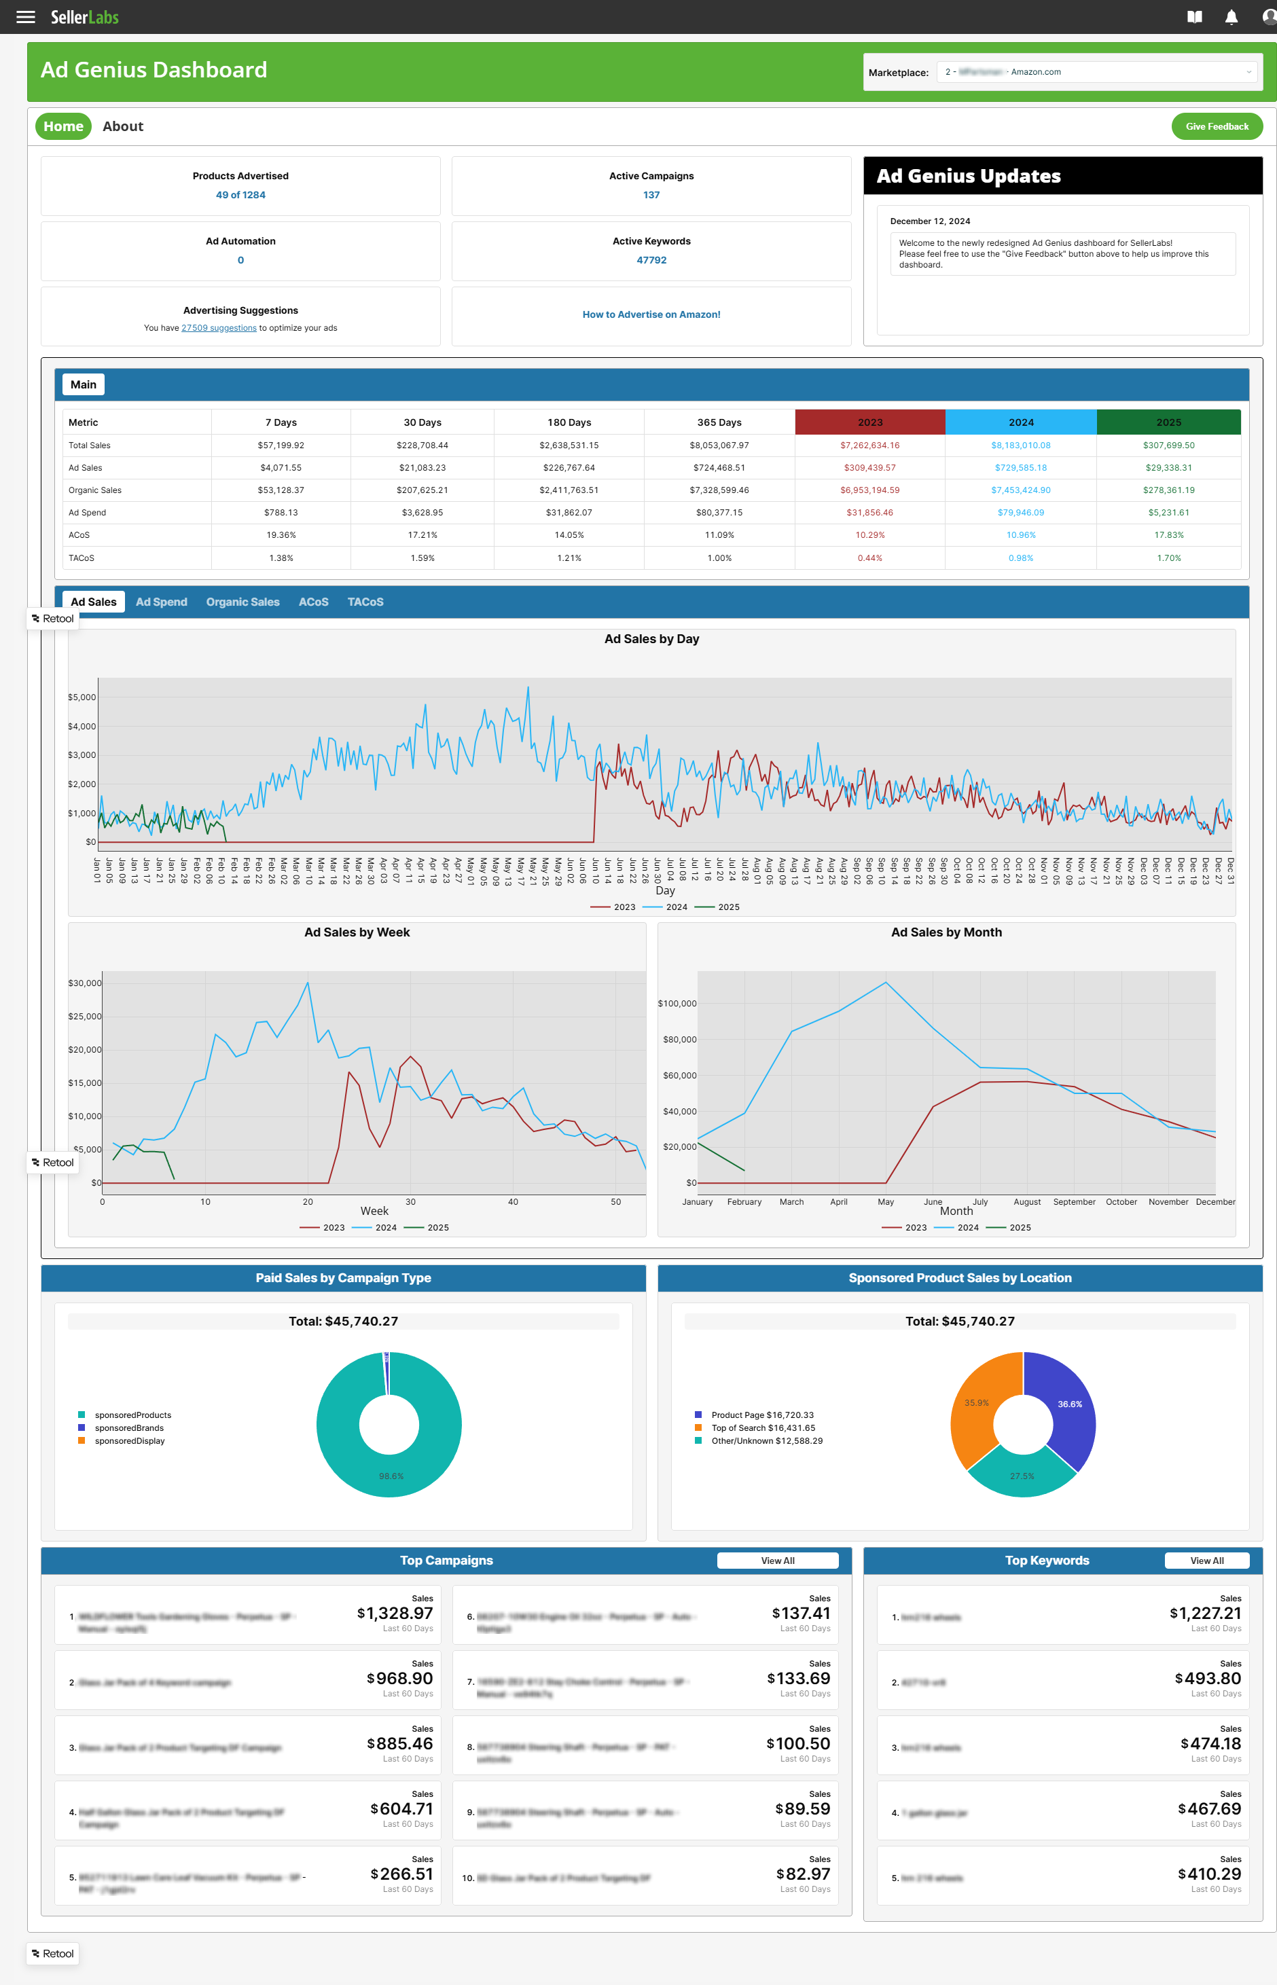The height and width of the screenshot is (1985, 1277).
Task: Click the Retool badge beside Ad Sales by Week
Action: click(x=53, y=1162)
